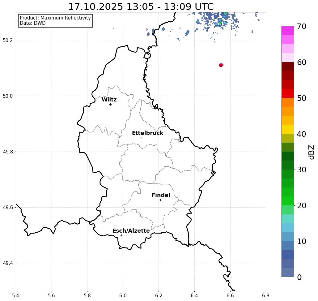
Task: Select the Ettelbruck city label
Action: 147,133
